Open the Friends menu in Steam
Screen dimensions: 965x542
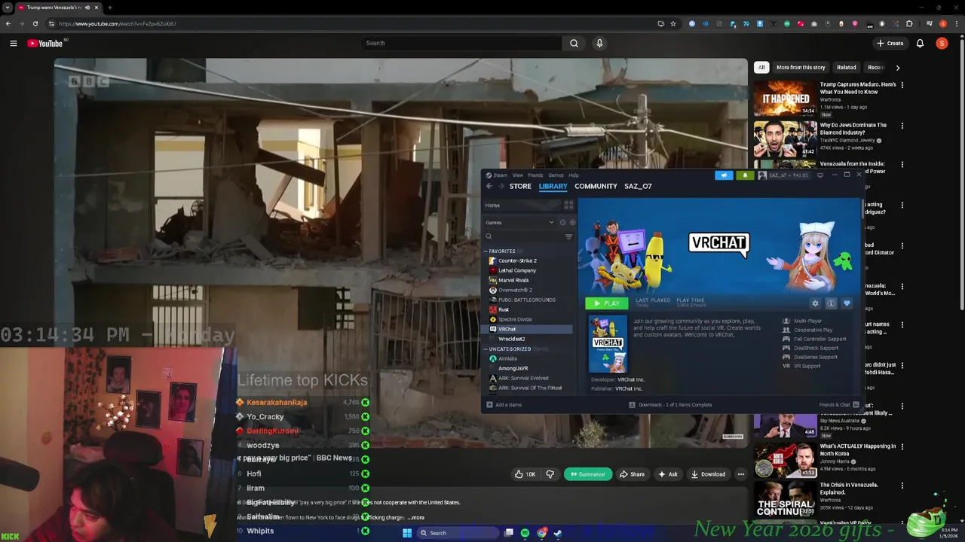(x=535, y=175)
